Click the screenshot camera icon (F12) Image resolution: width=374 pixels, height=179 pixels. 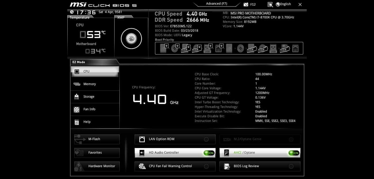pyautogui.click(x=246, y=5)
